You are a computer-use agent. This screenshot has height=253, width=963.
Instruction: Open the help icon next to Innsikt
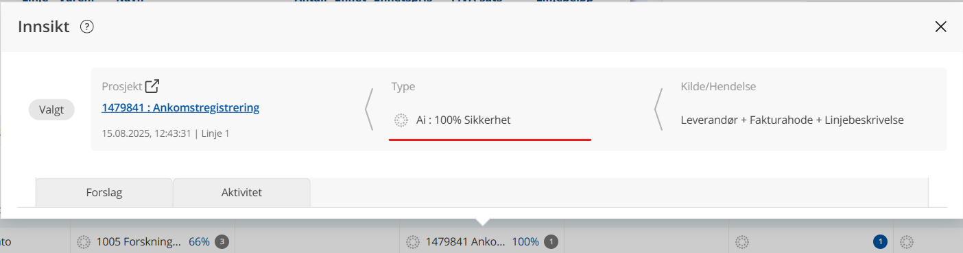coord(86,27)
